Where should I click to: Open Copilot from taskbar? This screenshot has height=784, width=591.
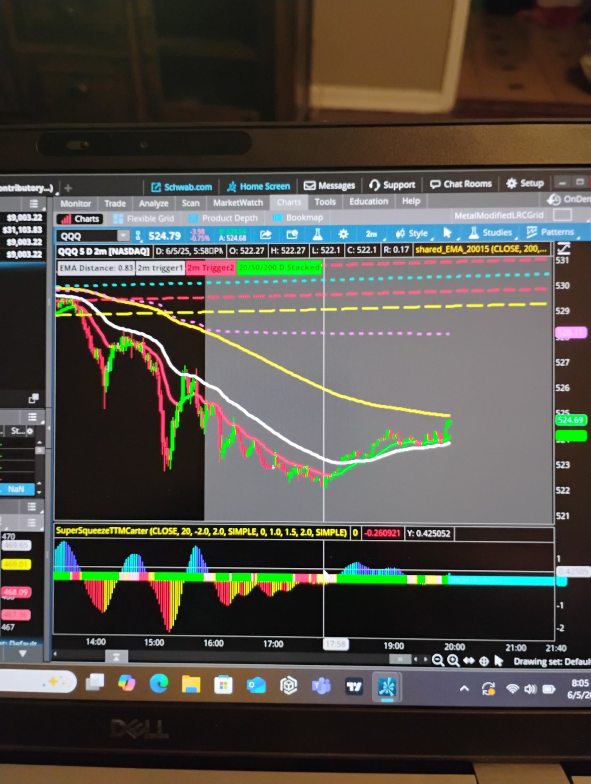[126, 684]
